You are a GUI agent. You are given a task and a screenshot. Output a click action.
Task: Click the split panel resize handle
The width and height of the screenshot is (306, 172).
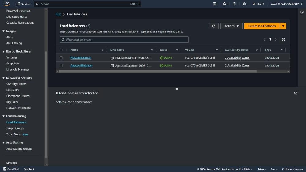point(177,89)
